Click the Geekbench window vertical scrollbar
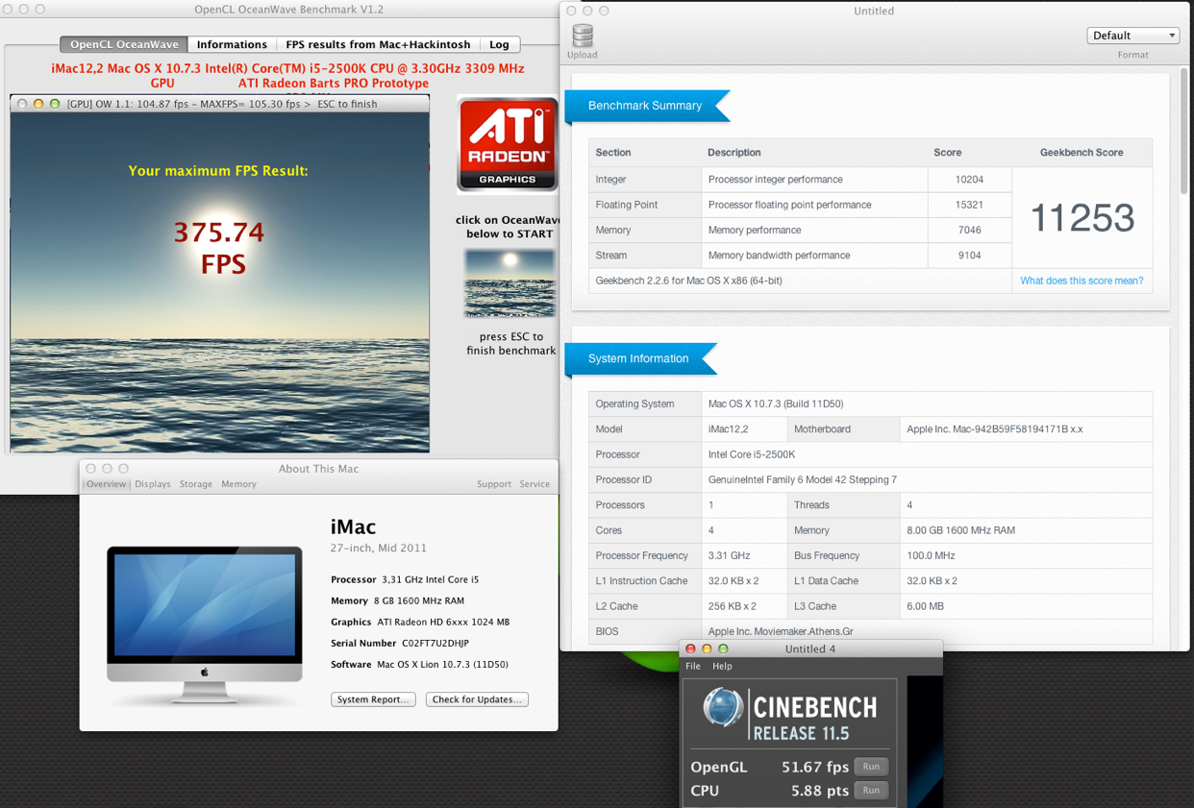The height and width of the screenshot is (808, 1194). [x=1184, y=133]
